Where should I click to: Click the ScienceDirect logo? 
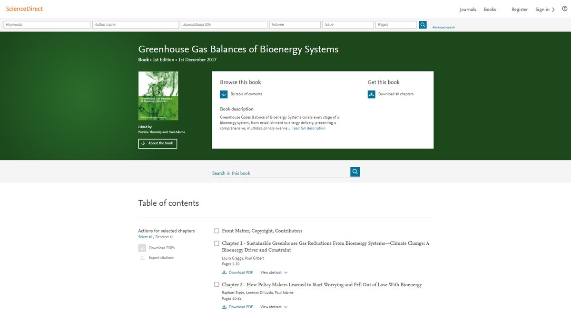tap(24, 9)
